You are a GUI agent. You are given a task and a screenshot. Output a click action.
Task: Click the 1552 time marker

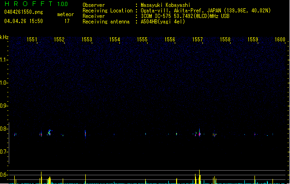[x=59, y=40]
